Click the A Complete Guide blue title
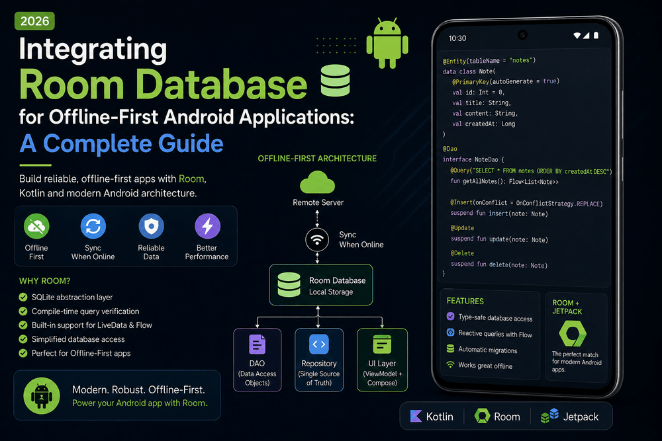Viewport: 662px width, 441px height. [122, 143]
